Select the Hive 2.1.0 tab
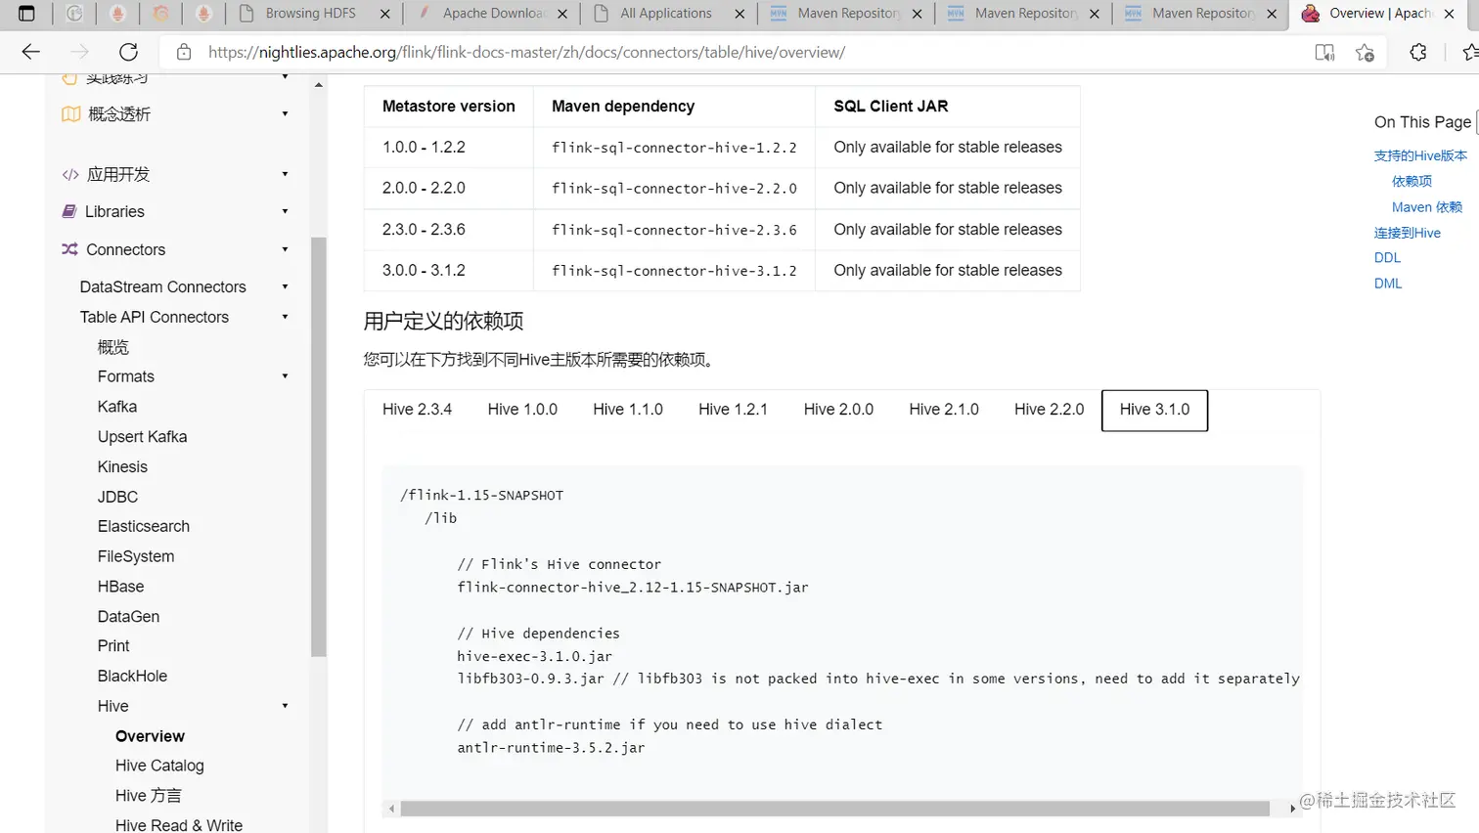This screenshot has width=1479, height=833. [x=944, y=410]
